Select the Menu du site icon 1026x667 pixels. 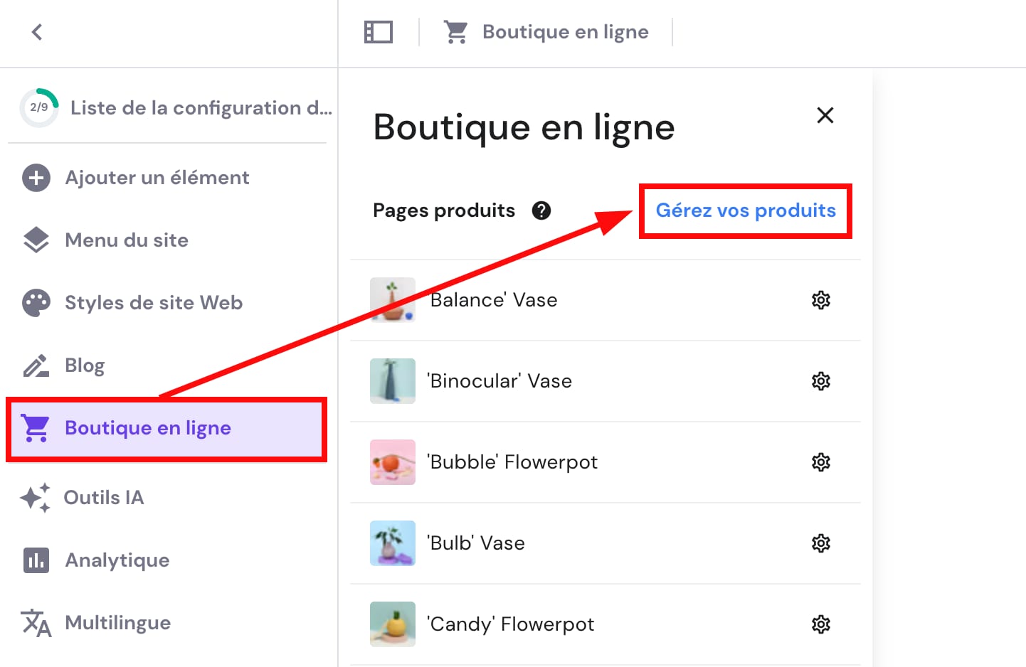tap(36, 240)
